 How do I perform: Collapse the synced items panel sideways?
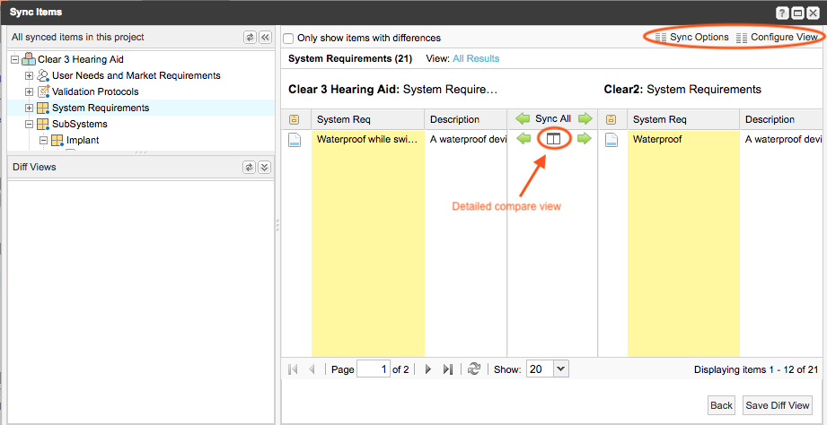coord(265,38)
